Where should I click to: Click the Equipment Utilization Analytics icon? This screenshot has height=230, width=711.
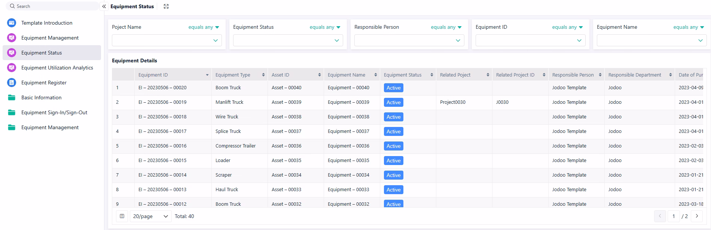click(x=12, y=68)
